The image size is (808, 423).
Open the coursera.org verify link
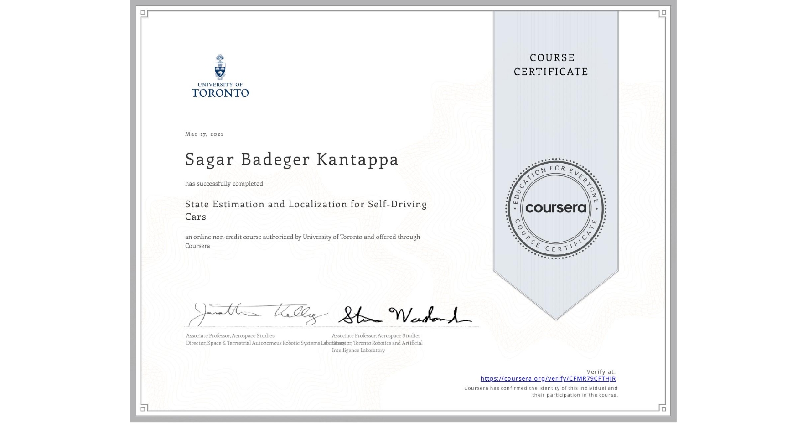click(x=548, y=378)
